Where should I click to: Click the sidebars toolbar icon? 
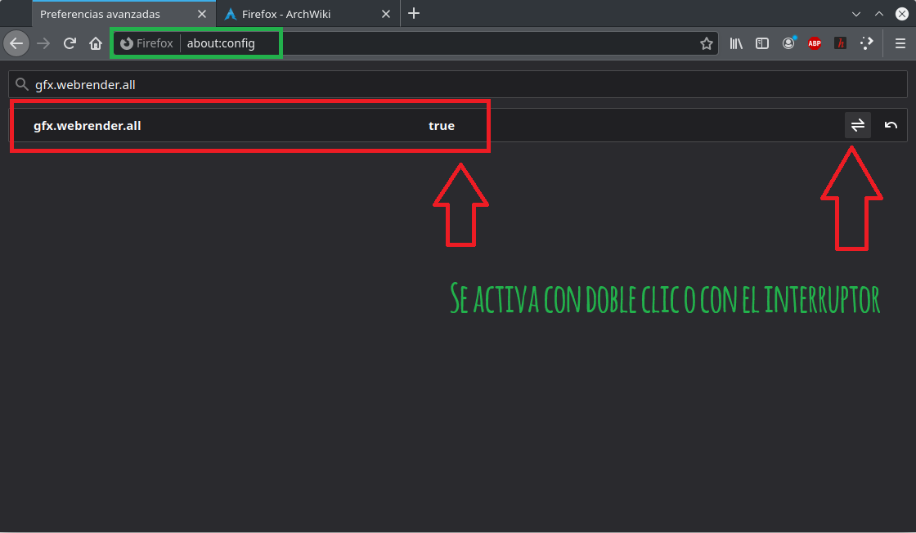click(x=761, y=43)
